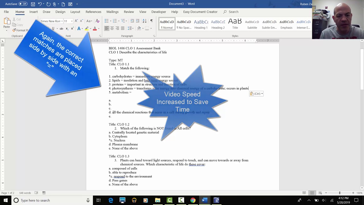Switch to the References tab
This screenshot has height=205, width=364.
(x=93, y=12)
